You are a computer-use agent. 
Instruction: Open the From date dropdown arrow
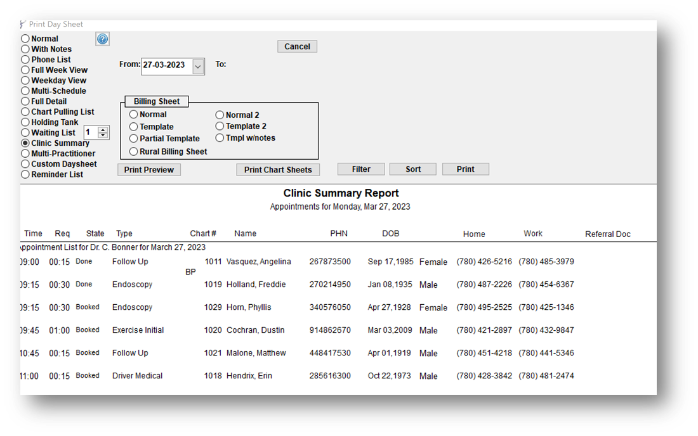(x=198, y=67)
